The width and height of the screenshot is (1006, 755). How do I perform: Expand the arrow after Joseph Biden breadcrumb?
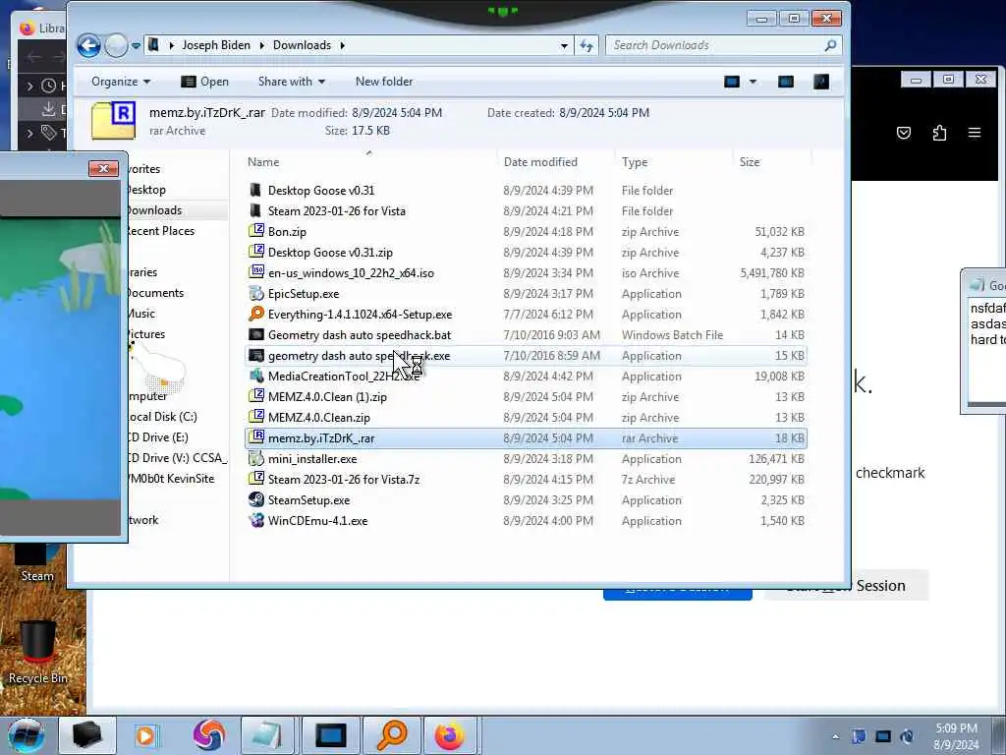261,45
